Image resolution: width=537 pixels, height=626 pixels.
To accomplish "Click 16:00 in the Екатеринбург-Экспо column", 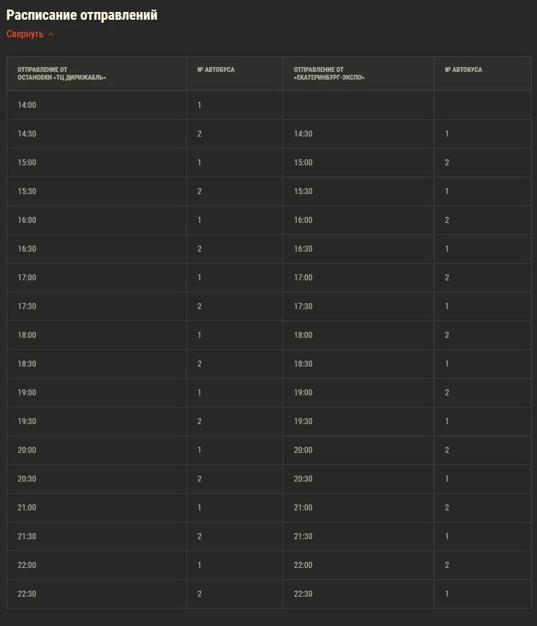I will click(x=303, y=220).
